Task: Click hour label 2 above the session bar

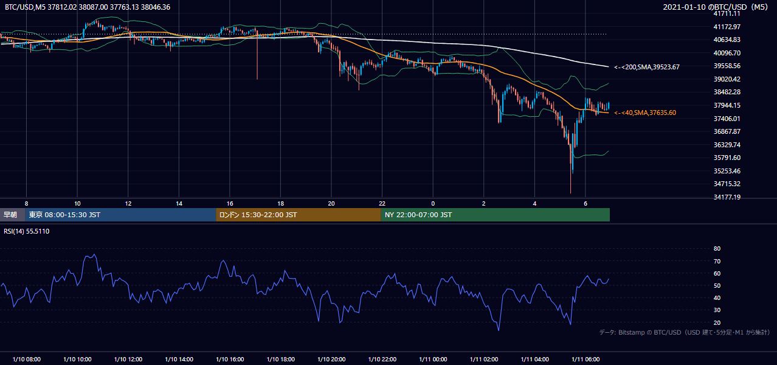Action: 483,203
